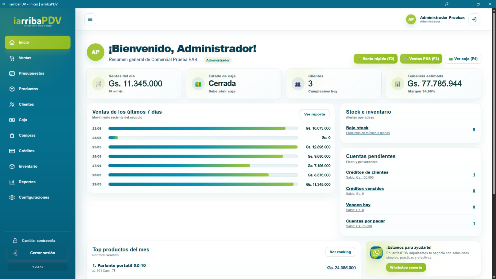Click the logout arrow icon beside Administrador Pruebas
496x279 pixels.
[474, 19]
